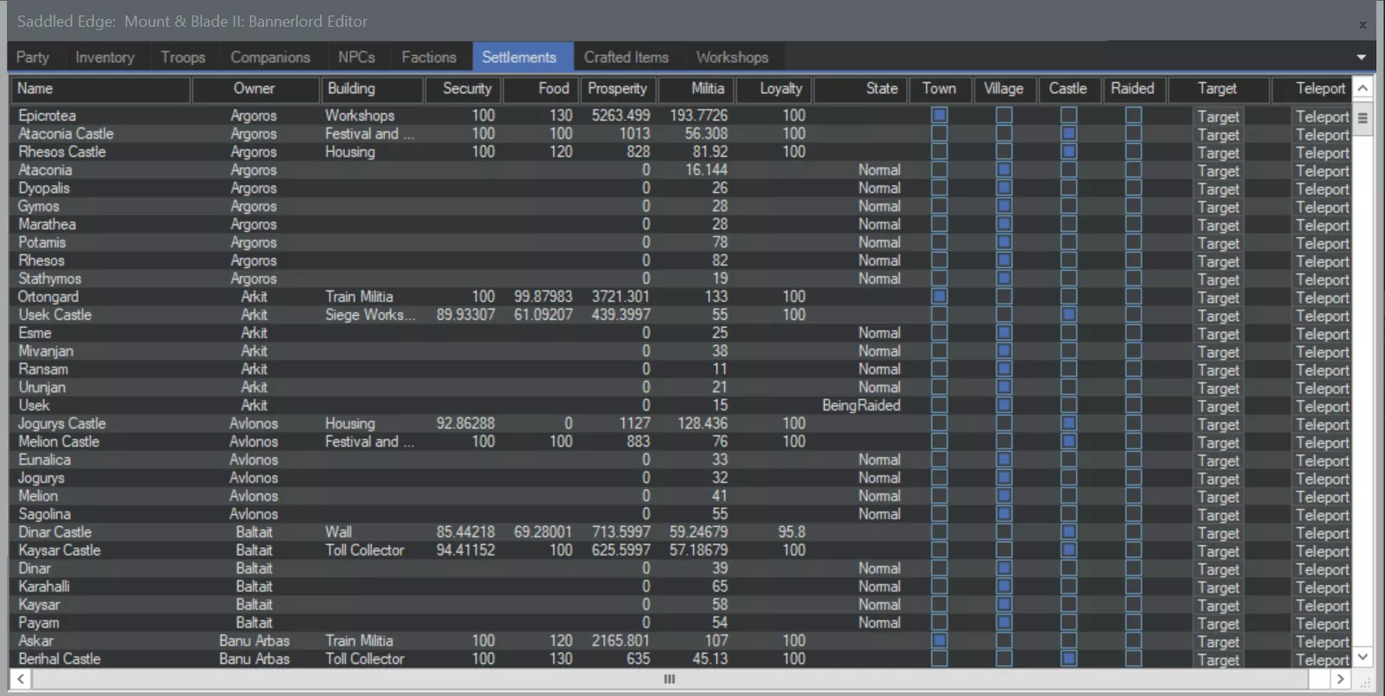Sort by the Owner column header
Image resolution: width=1385 pixels, height=696 pixels.
click(x=254, y=89)
